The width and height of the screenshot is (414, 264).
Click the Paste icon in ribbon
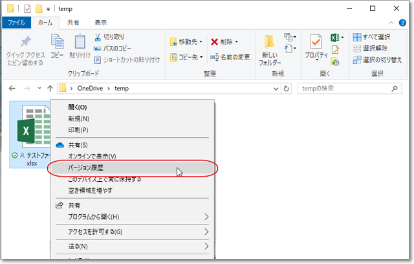point(80,43)
